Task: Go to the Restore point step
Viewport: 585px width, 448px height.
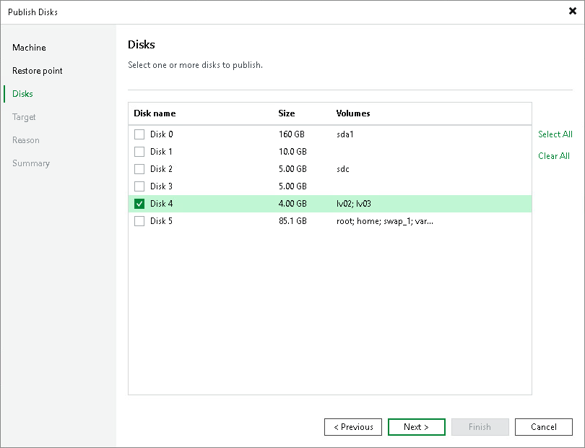Action: pos(37,70)
